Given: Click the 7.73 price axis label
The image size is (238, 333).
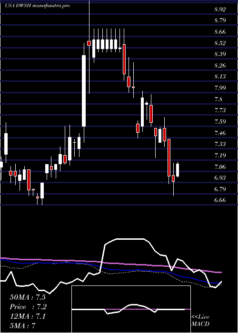Looking at the screenshot, I should (x=220, y=110).
